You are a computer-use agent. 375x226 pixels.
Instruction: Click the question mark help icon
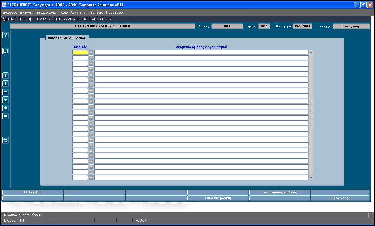point(5,35)
